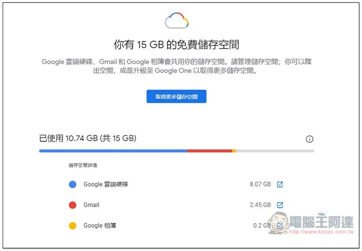Click the Gmail row label

tap(91, 205)
